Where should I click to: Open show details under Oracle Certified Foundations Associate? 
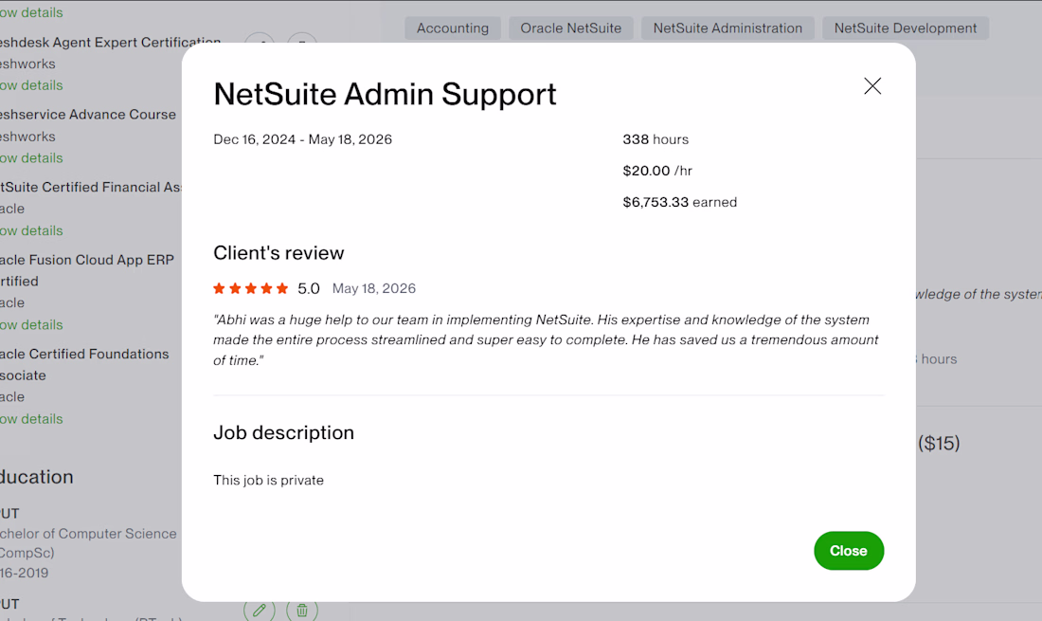(31, 419)
